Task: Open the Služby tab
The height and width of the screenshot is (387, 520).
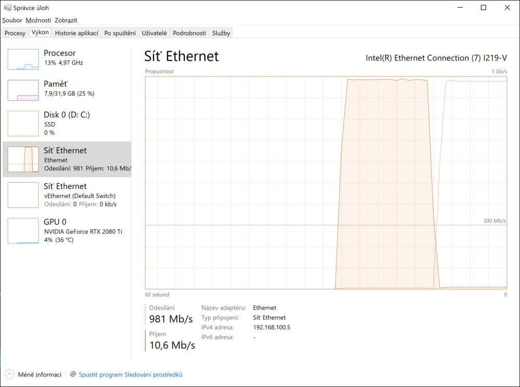Action: click(221, 33)
